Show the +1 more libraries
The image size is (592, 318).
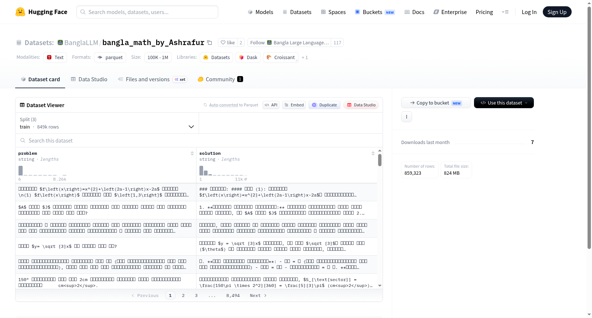point(305,57)
